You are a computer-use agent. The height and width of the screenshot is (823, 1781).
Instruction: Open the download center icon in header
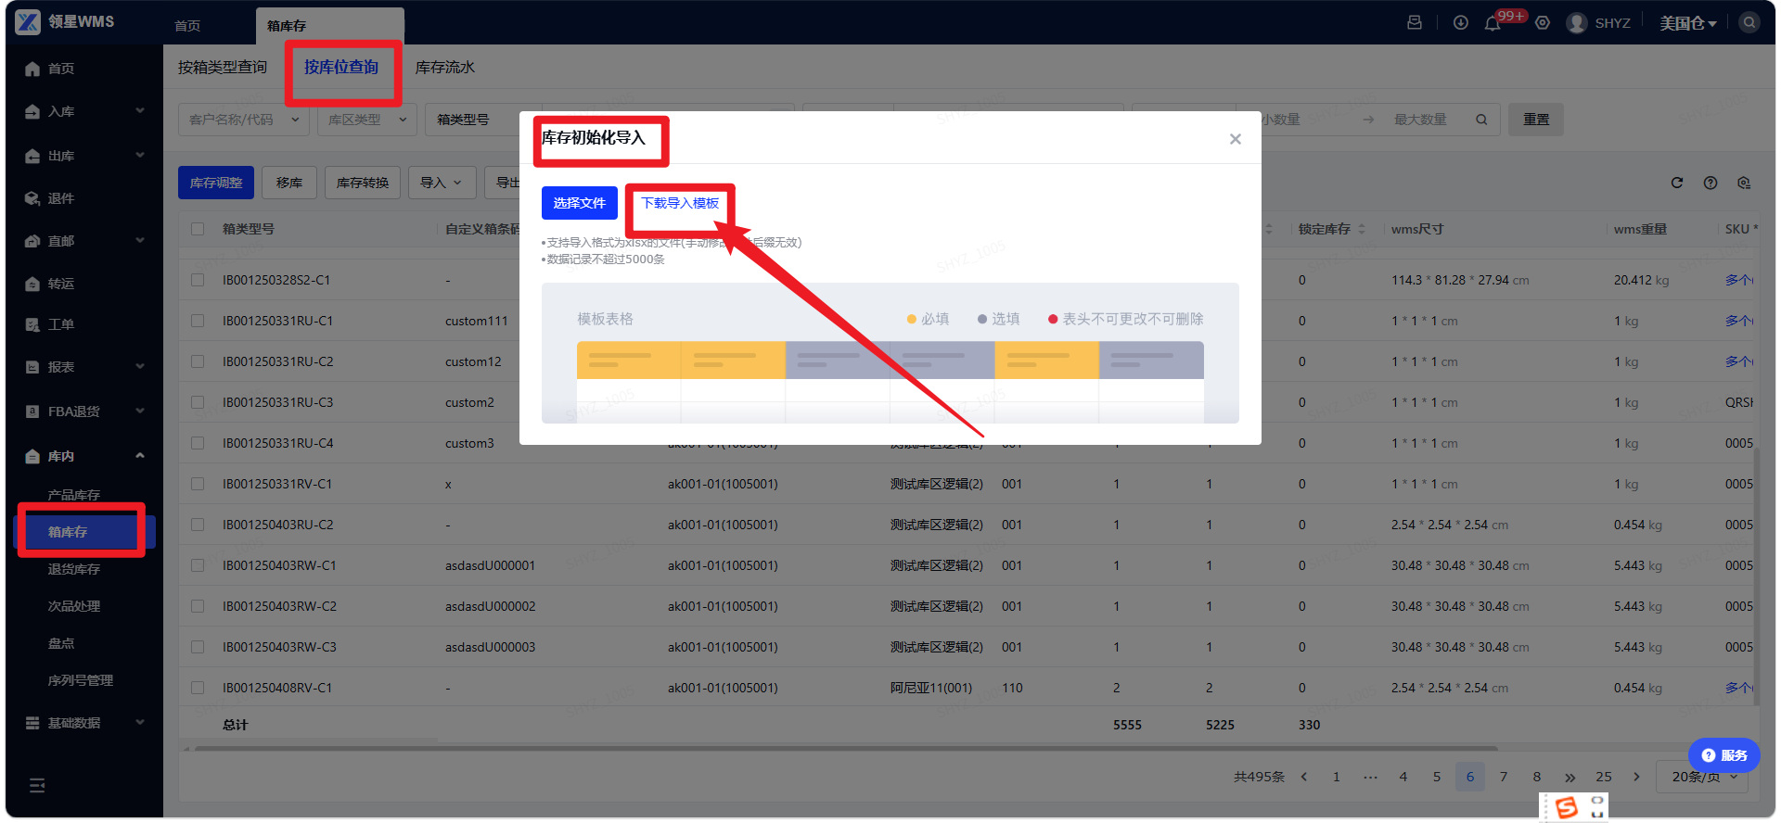tap(1461, 22)
